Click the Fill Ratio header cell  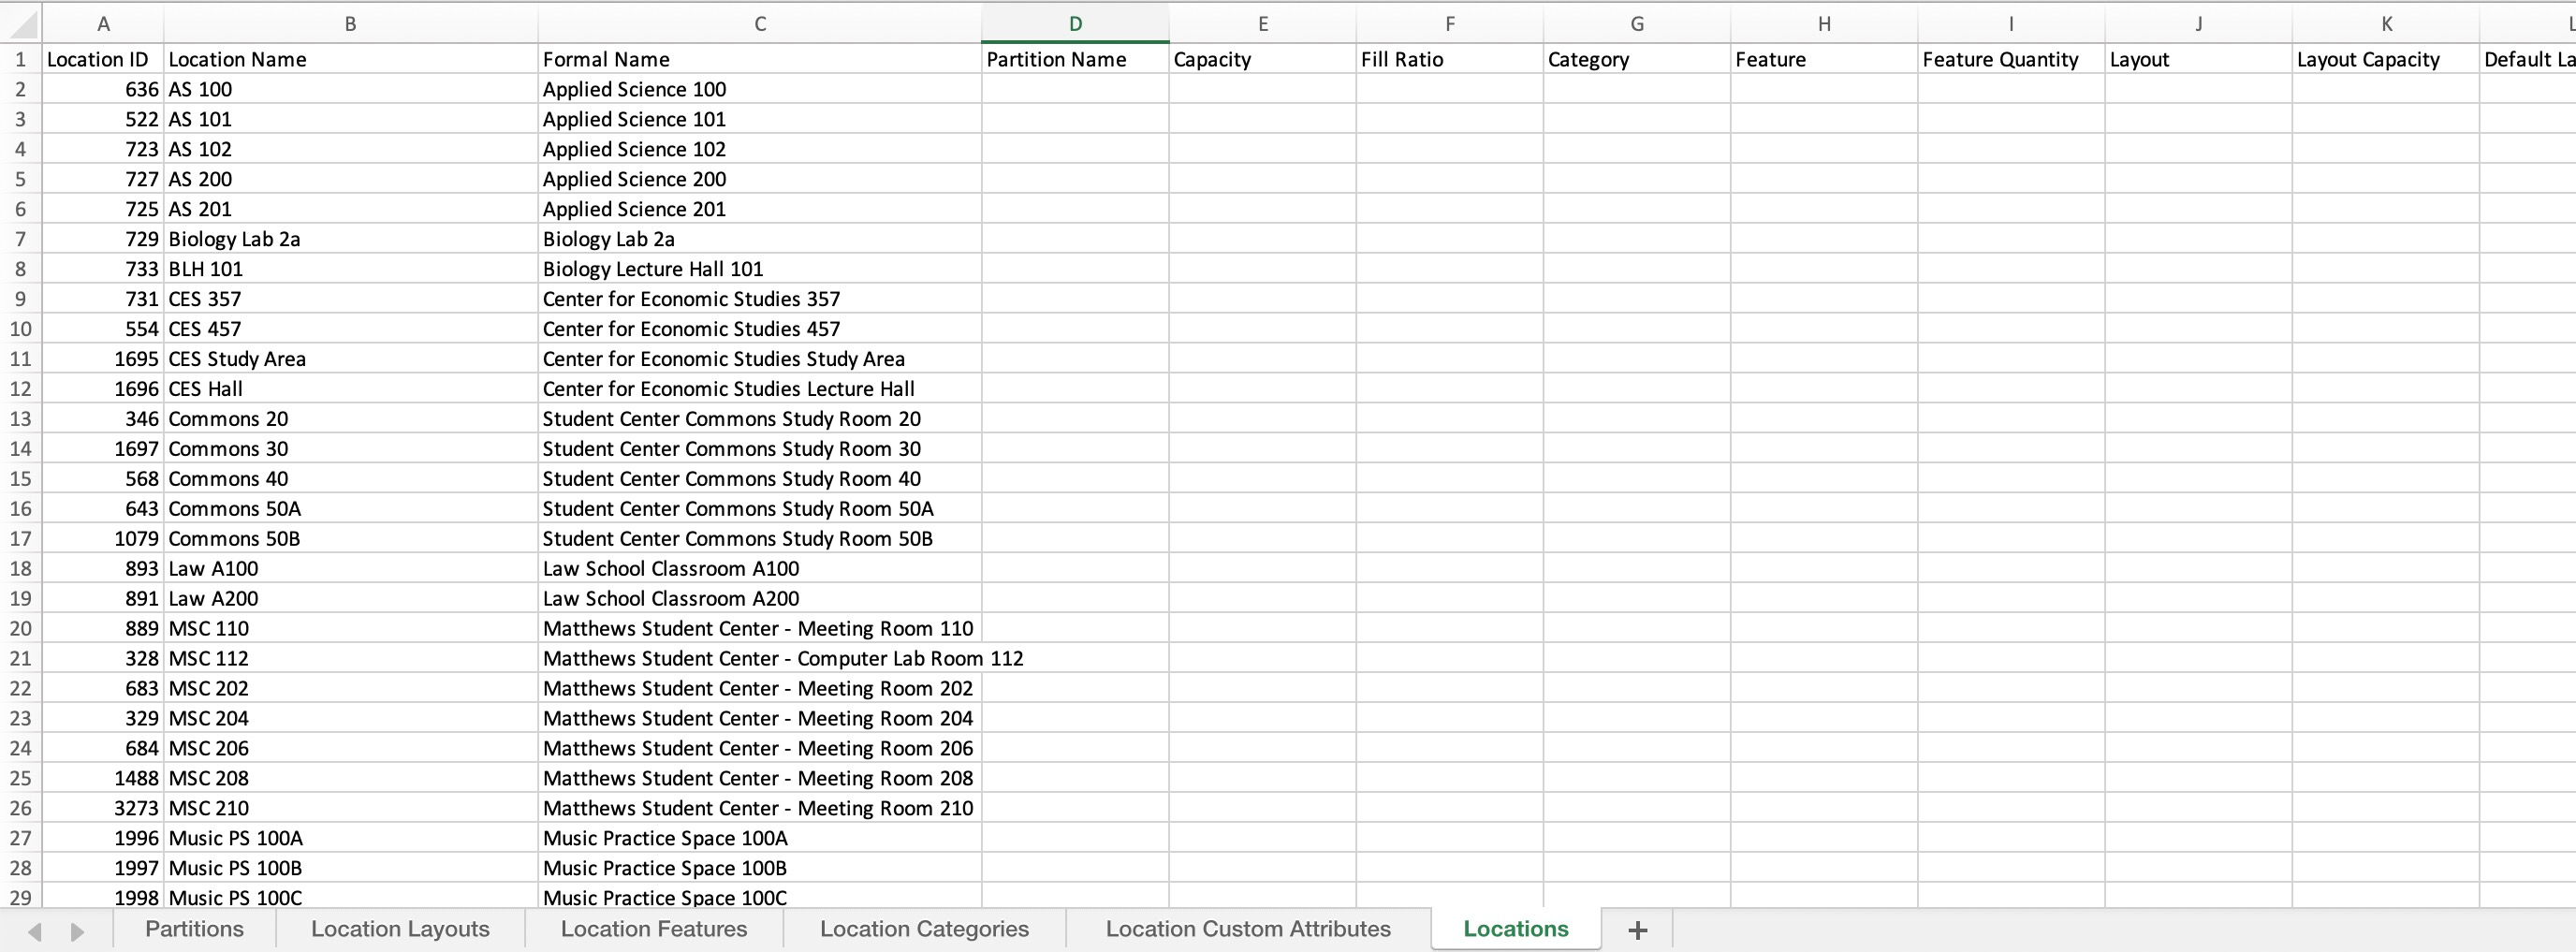[x=1450, y=59]
